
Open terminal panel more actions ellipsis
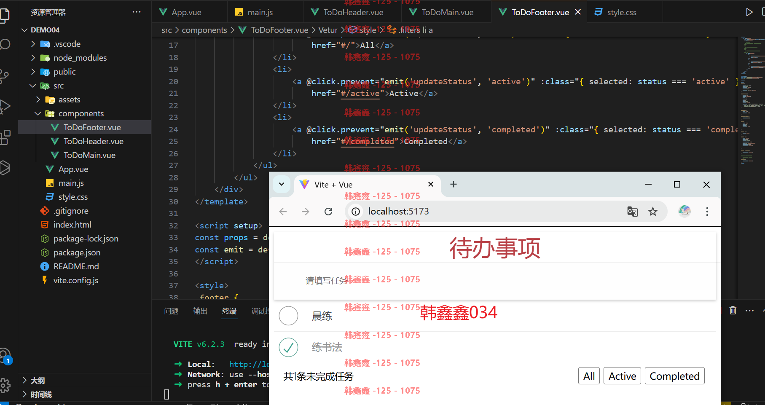(749, 311)
